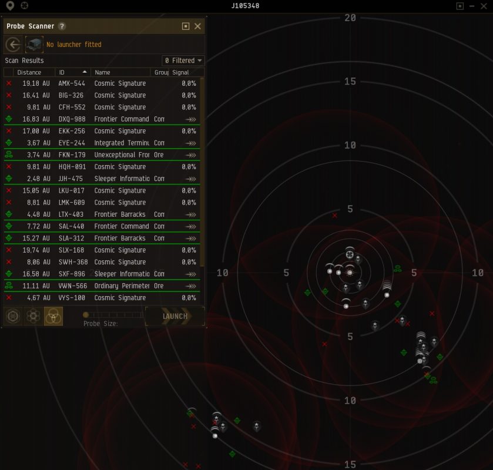Select the FKN-179 Unexceptional Frontier result row
The image size is (493, 470).
(103, 155)
